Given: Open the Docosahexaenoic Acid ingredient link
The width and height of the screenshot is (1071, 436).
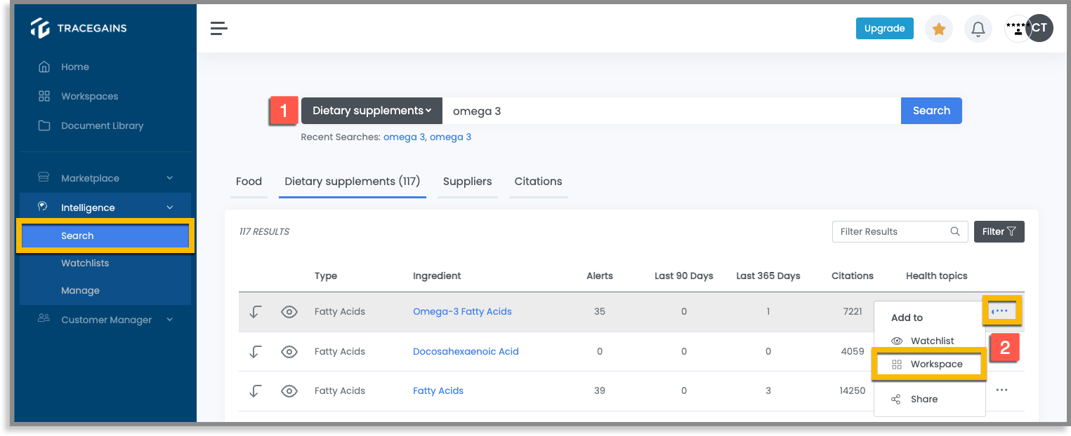Looking at the screenshot, I should 466,352.
